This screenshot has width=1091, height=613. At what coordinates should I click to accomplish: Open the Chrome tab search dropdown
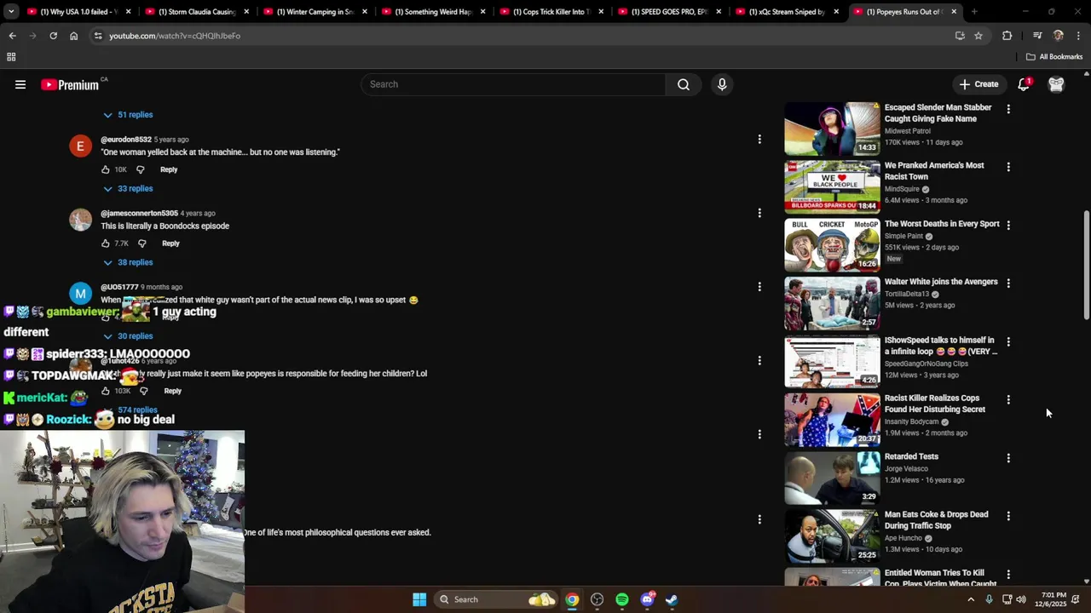click(11, 12)
